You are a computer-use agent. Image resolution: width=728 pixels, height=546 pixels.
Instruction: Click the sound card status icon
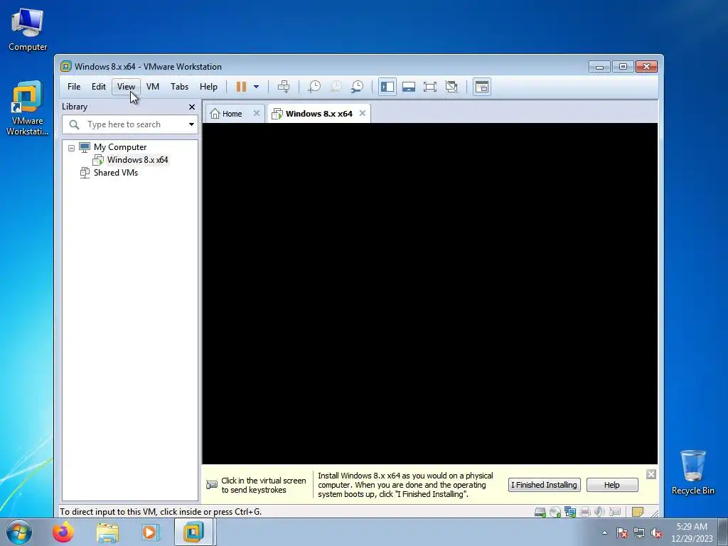pos(600,512)
